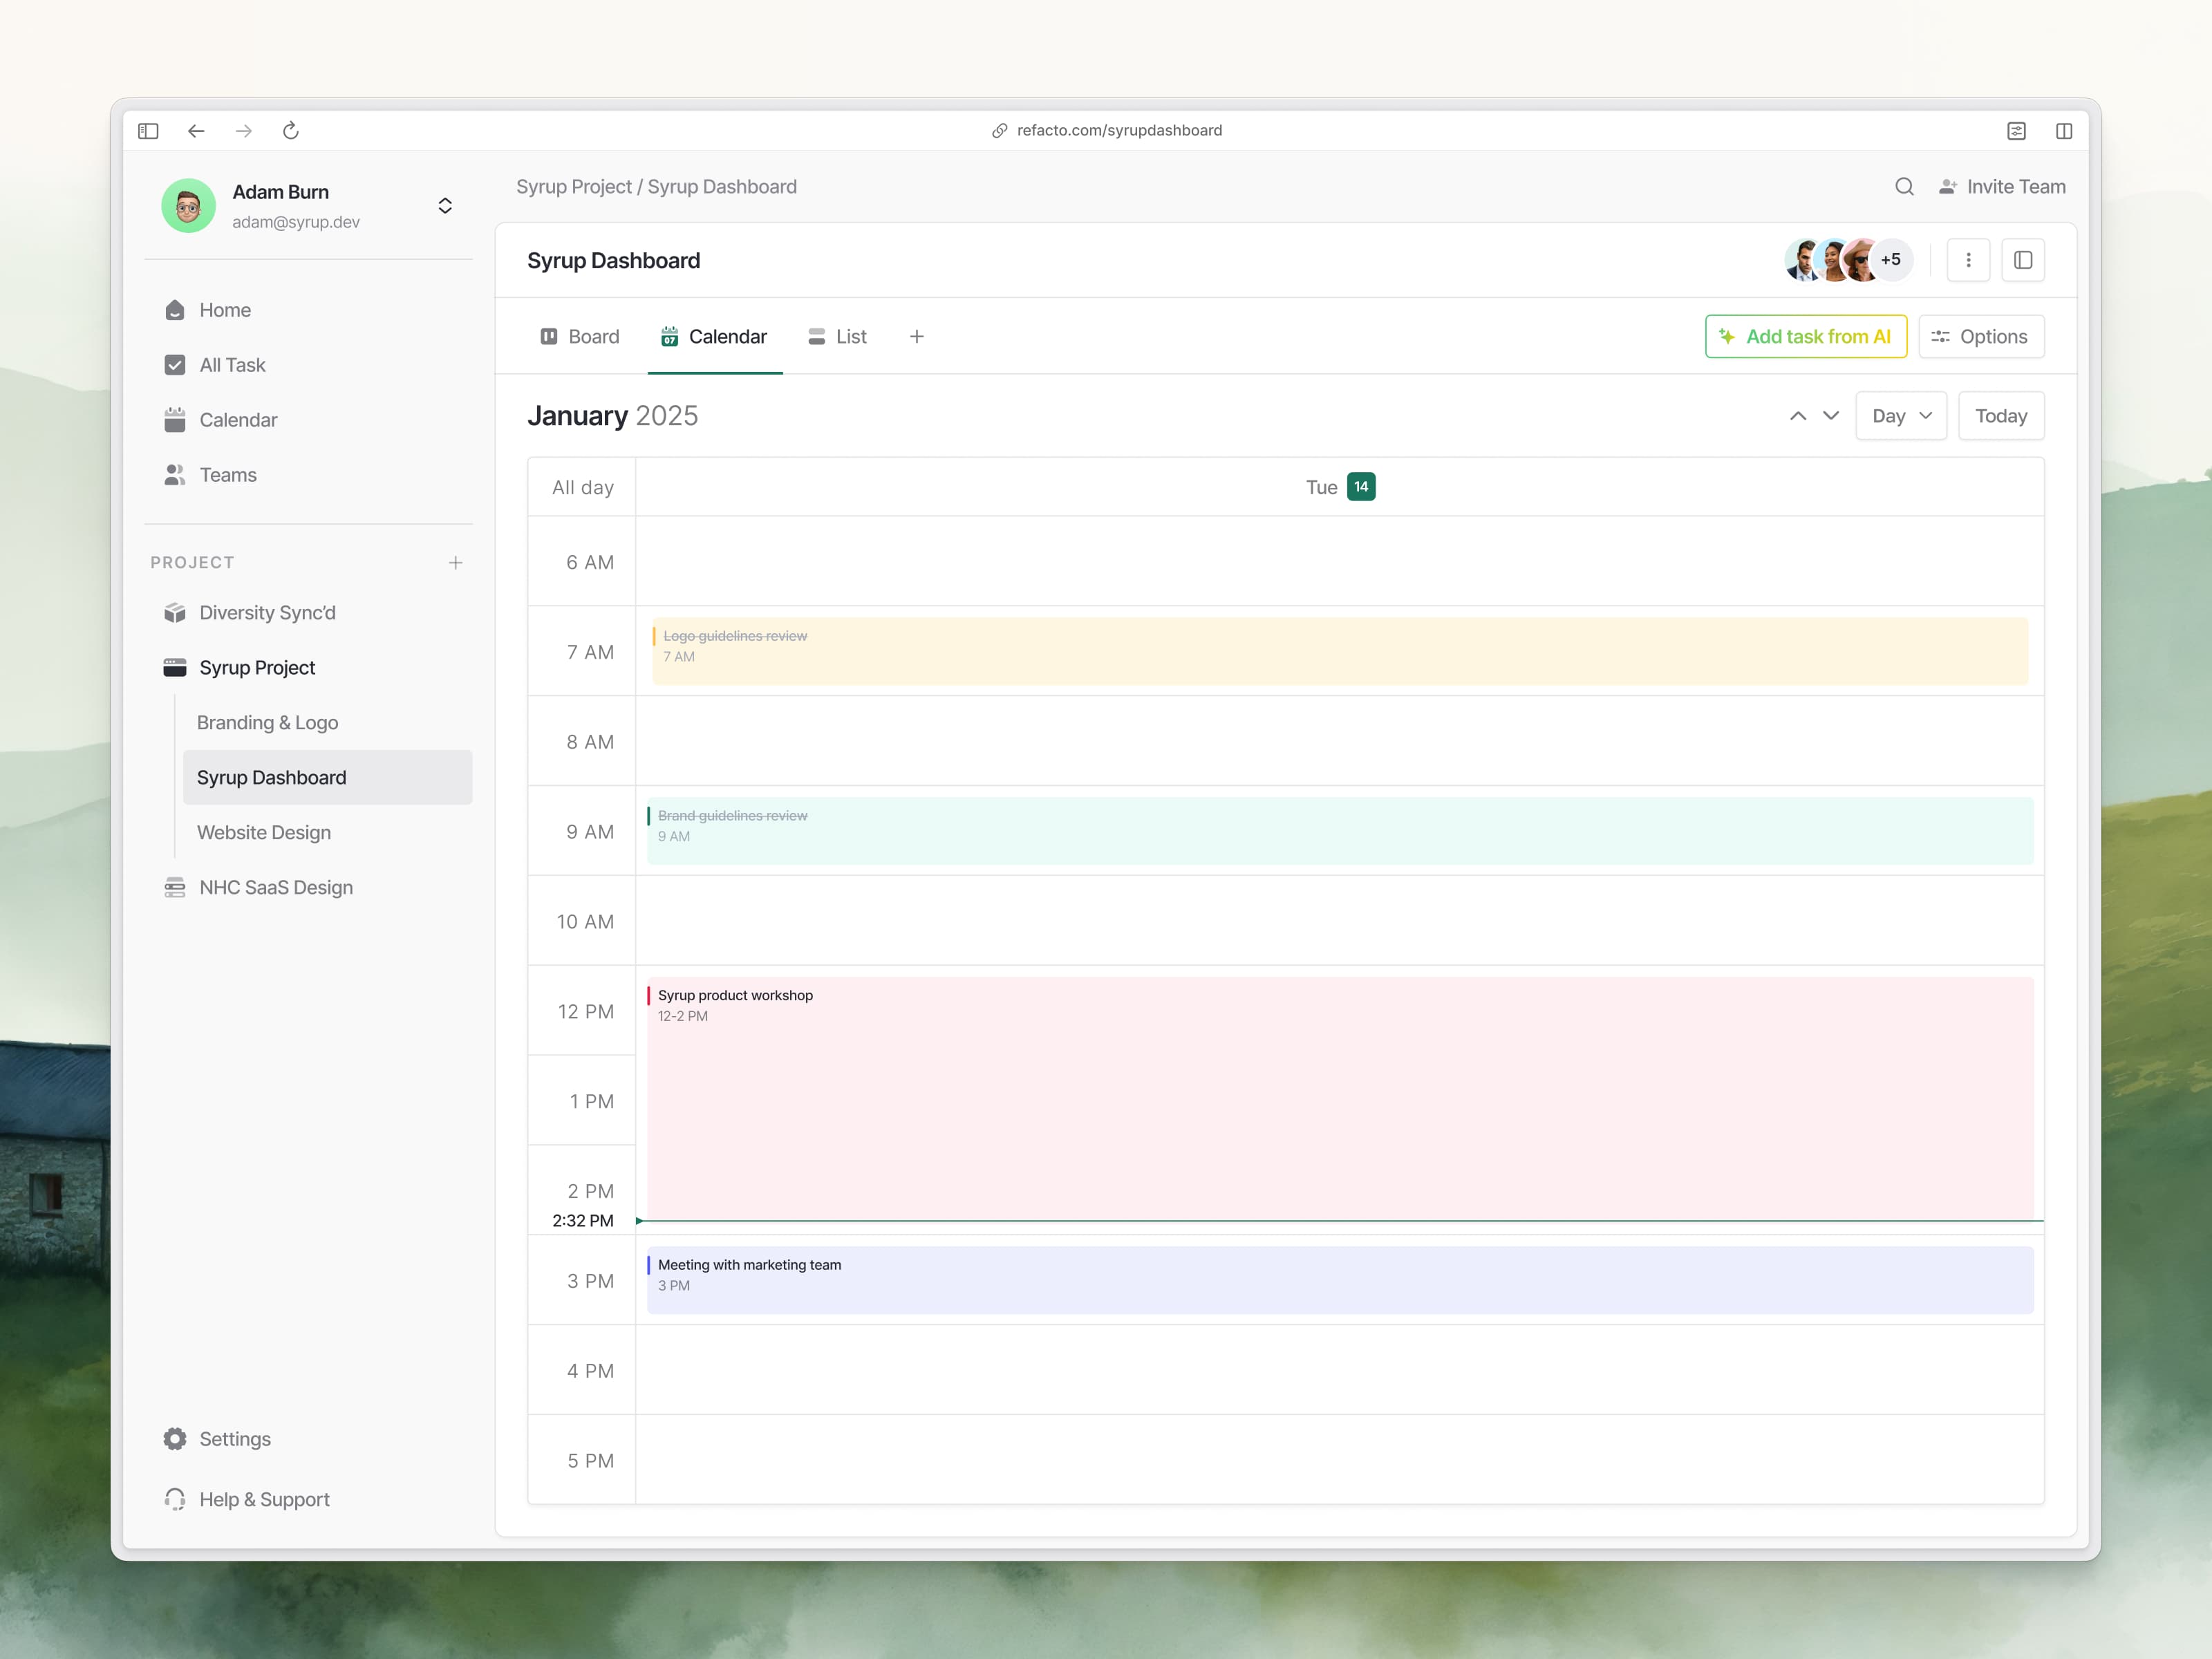The width and height of the screenshot is (2212, 1659).
Task: Jump to Today
Action: pos(2001,416)
